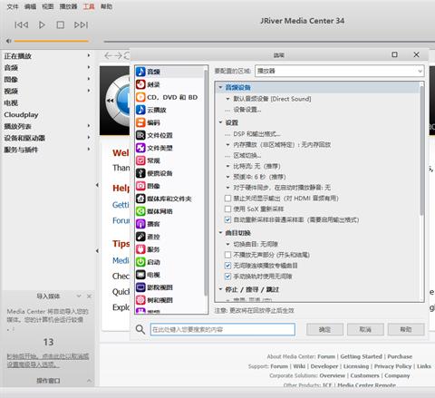
Task: Collapse the 曲目切换 track change section
Action: pyautogui.click(x=220, y=233)
